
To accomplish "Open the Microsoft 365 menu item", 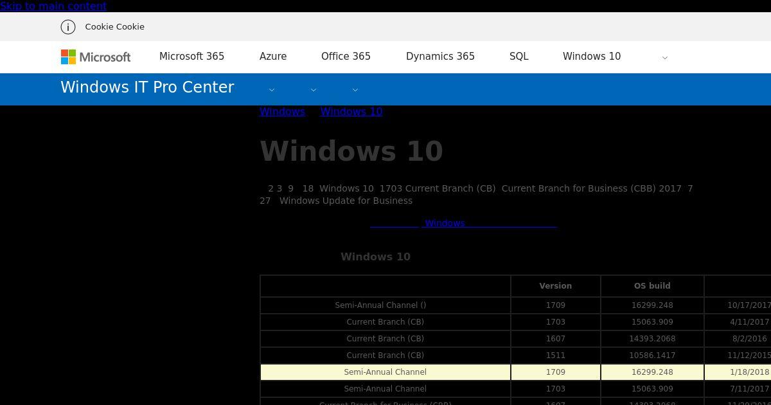I will point(191,57).
